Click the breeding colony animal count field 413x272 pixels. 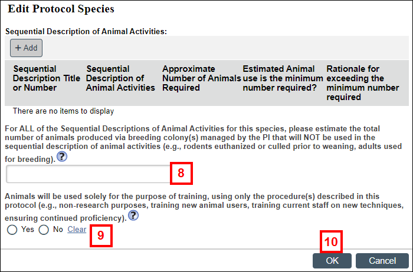(88, 174)
